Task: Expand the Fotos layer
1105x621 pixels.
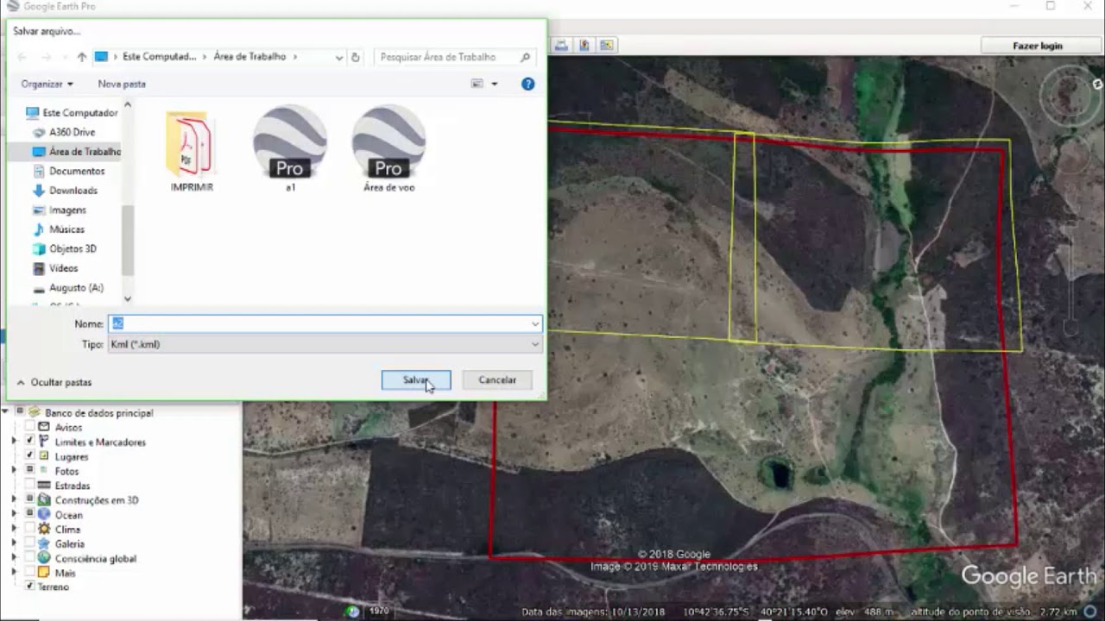Action: [x=14, y=470]
